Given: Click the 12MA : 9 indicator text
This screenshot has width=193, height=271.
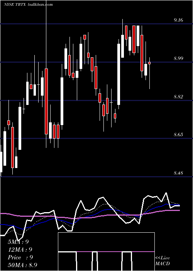Looking at the screenshot, I should click(x=20, y=250).
